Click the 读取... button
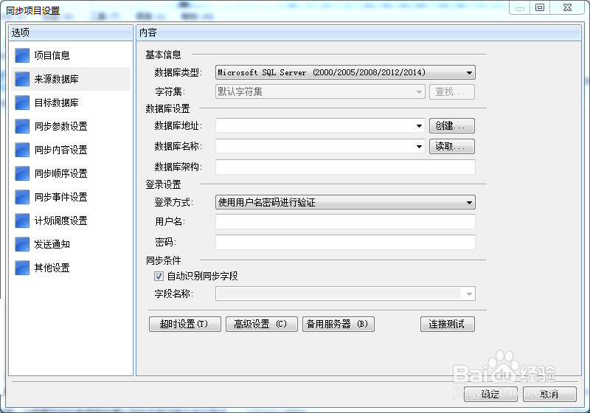Image resolution: width=590 pixels, height=413 pixels. [452, 146]
